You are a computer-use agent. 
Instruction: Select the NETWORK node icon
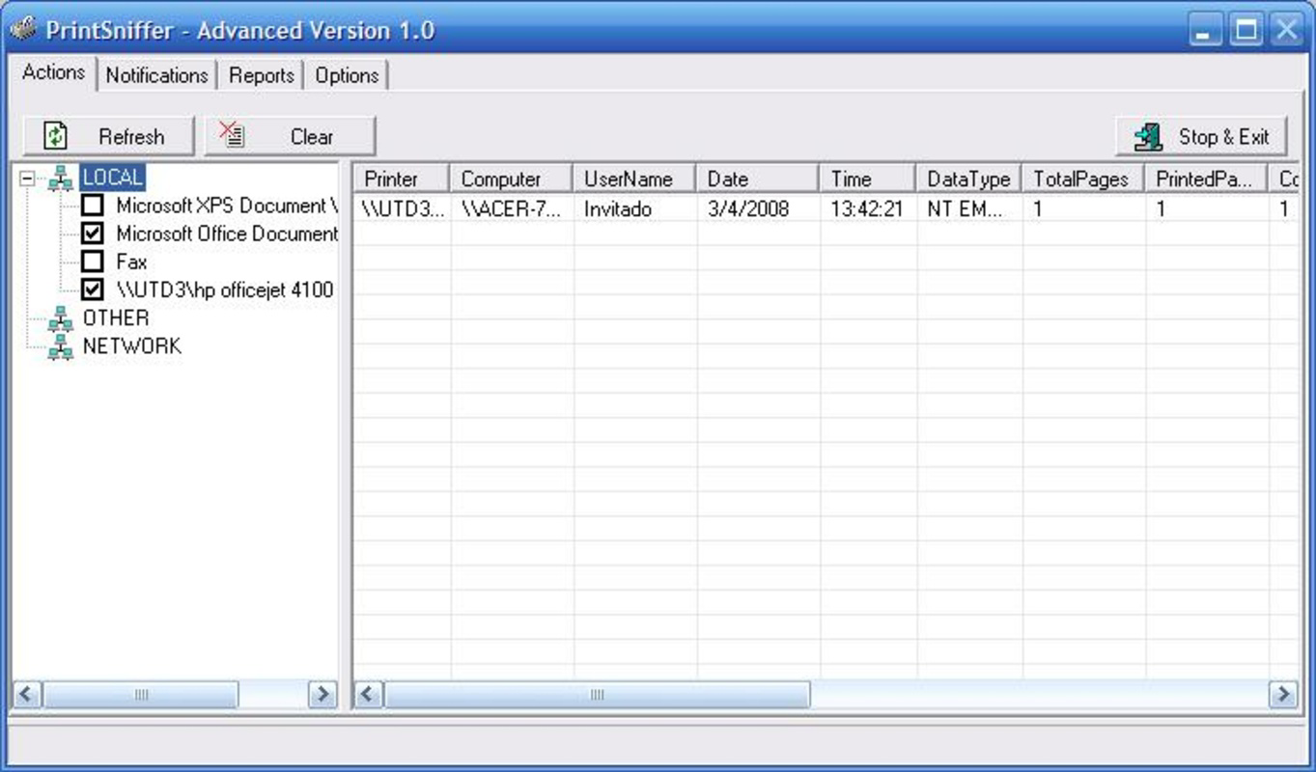point(61,346)
